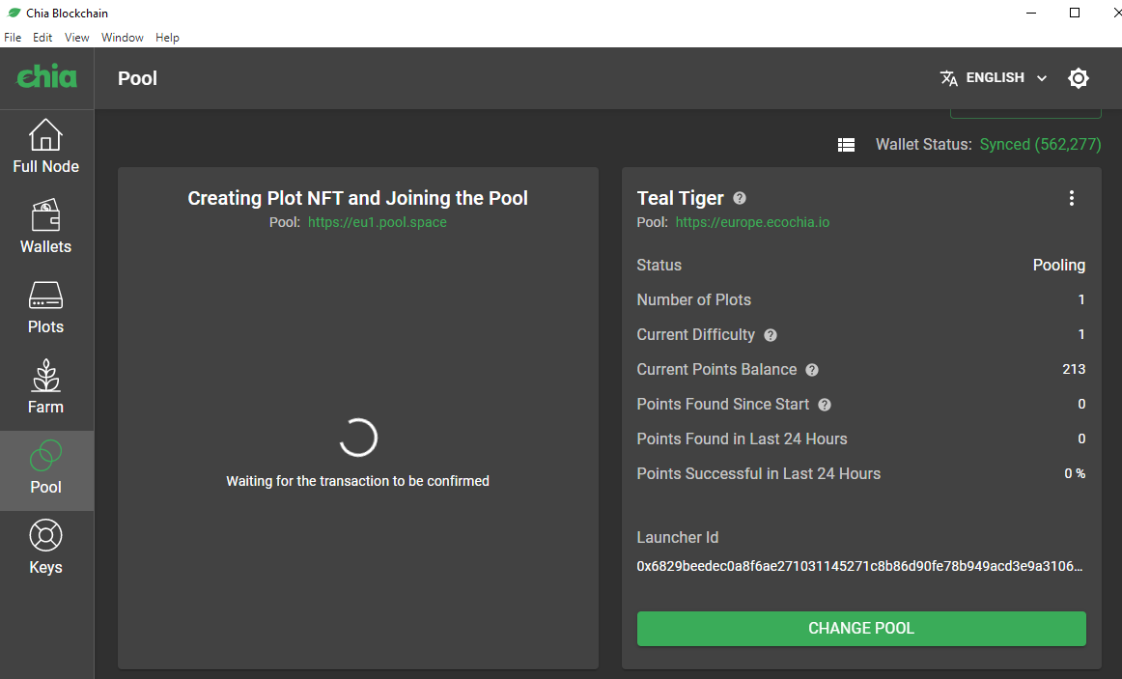Go to the Plots section
Image resolution: width=1122 pixels, height=679 pixels.
(x=45, y=307)
